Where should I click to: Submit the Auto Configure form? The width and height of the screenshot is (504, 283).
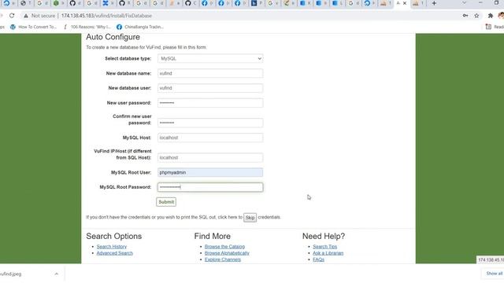point(166,202)
